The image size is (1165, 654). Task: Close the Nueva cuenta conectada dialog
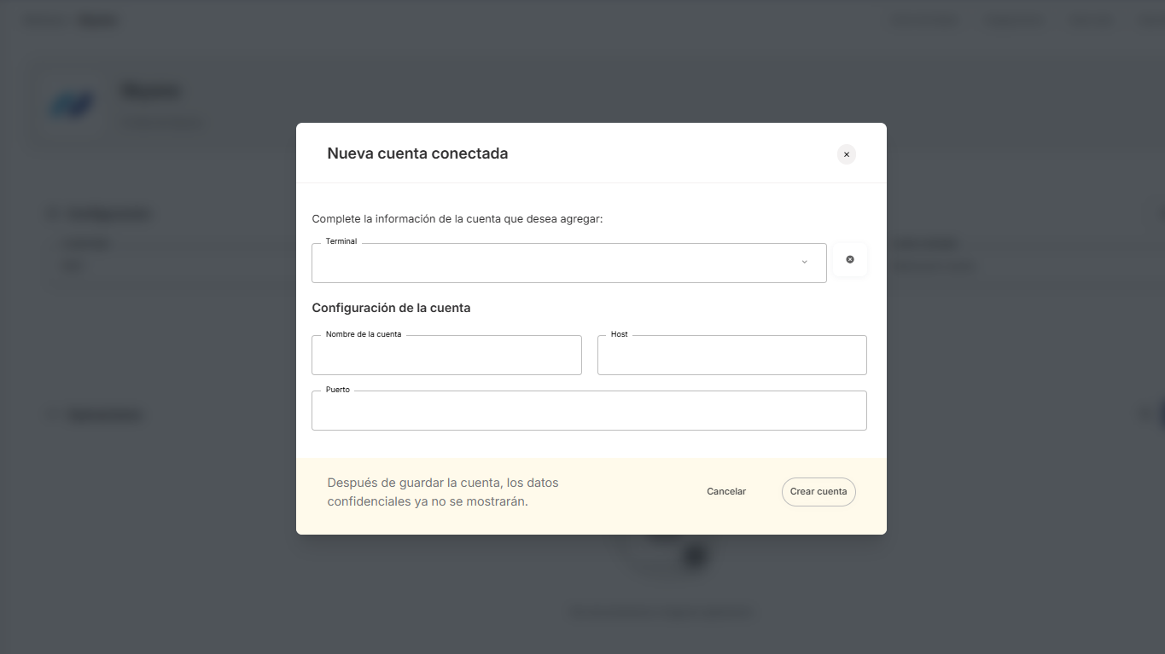(846, 154)
